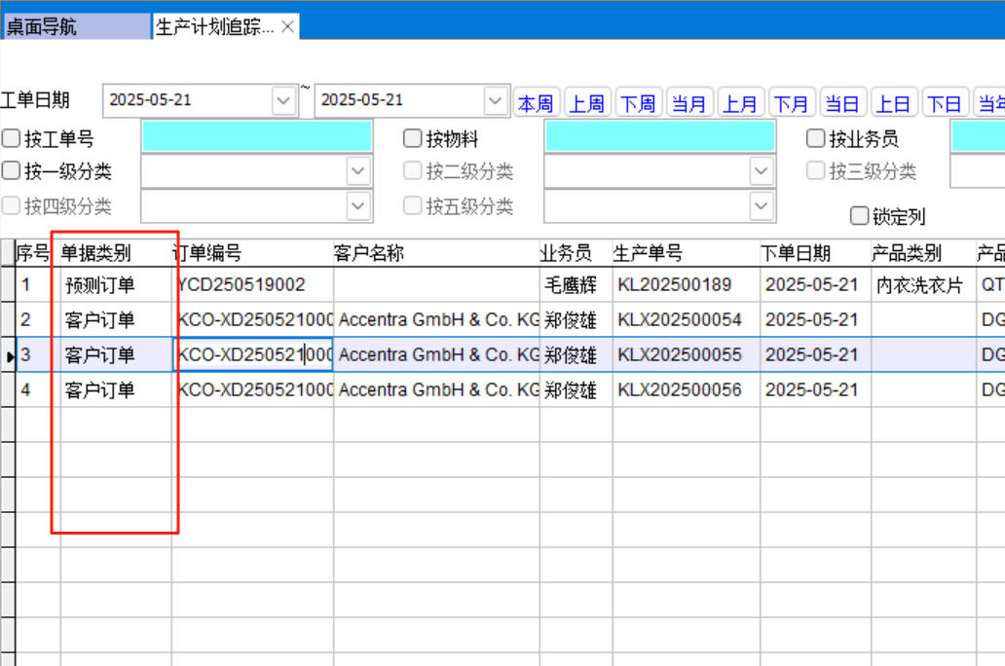Screen dimensions: 1005x666
Task: Tick the 按物料 checkbox
Action: (412, 138)
